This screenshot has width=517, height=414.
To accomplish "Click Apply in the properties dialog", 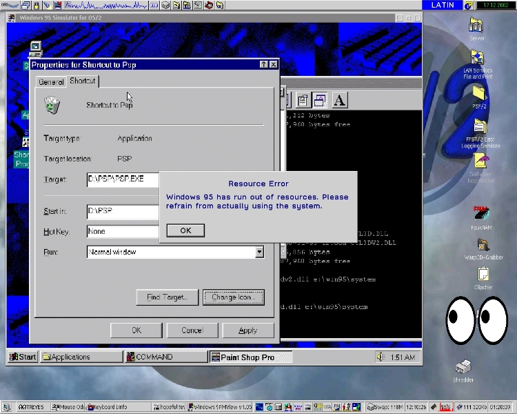I will (x=248, y=330).
